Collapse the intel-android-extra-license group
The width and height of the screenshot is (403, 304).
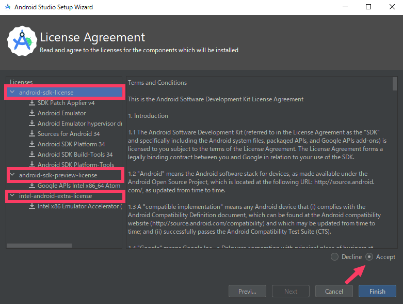[x=12, y=195]
